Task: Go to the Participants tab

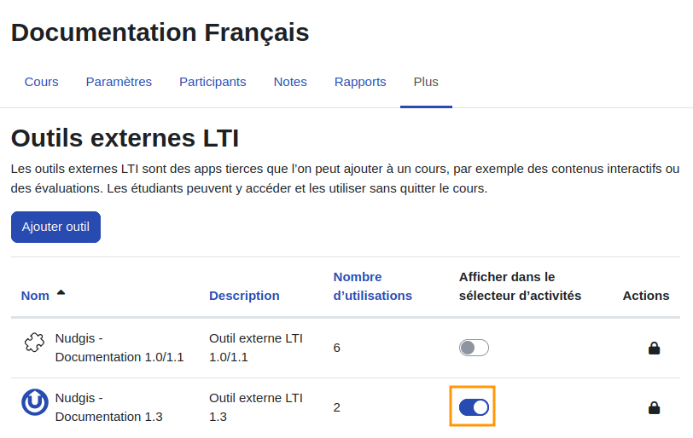Action: pos(213,82)
